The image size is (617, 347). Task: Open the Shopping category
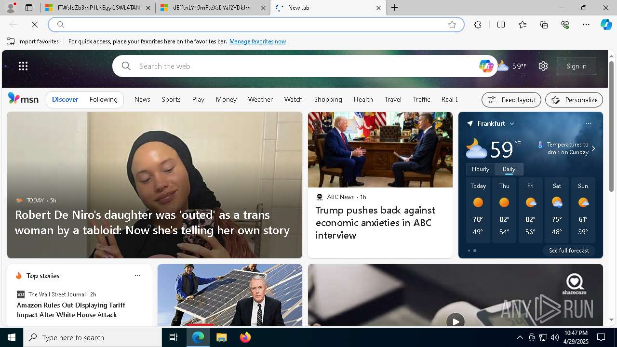[328, 99]
